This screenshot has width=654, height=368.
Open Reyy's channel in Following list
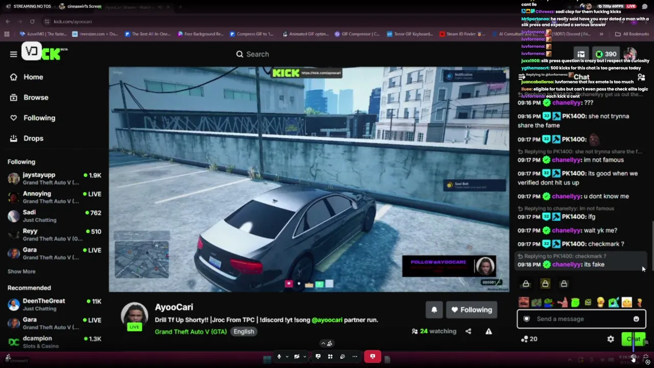click(x=54, y=235)
